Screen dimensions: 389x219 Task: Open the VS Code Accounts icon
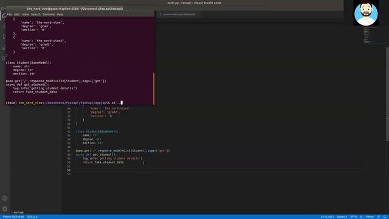click(5, 198)
